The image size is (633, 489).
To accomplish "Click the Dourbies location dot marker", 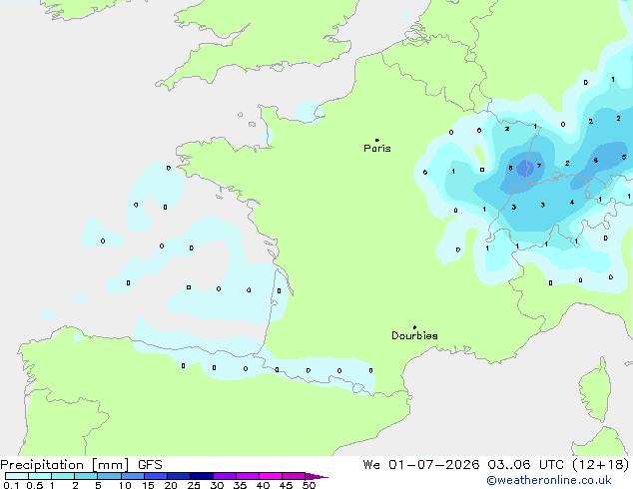I will pos(414,327).
